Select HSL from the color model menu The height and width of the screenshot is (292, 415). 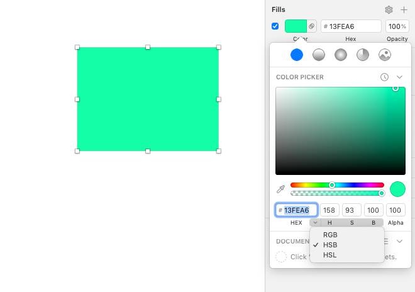click(x=329, y=255)
